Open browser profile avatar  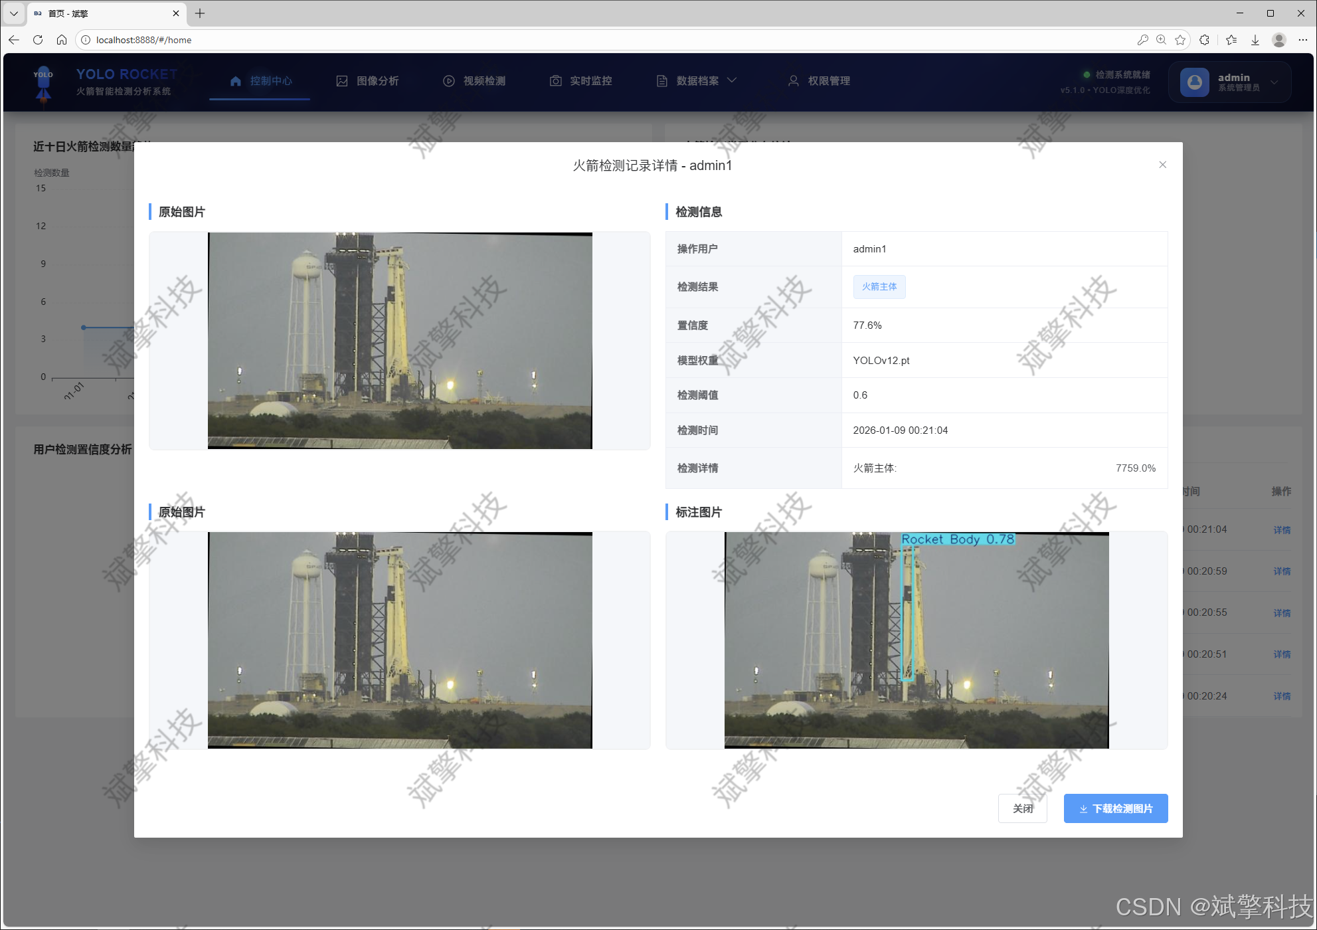point(1279,40)
